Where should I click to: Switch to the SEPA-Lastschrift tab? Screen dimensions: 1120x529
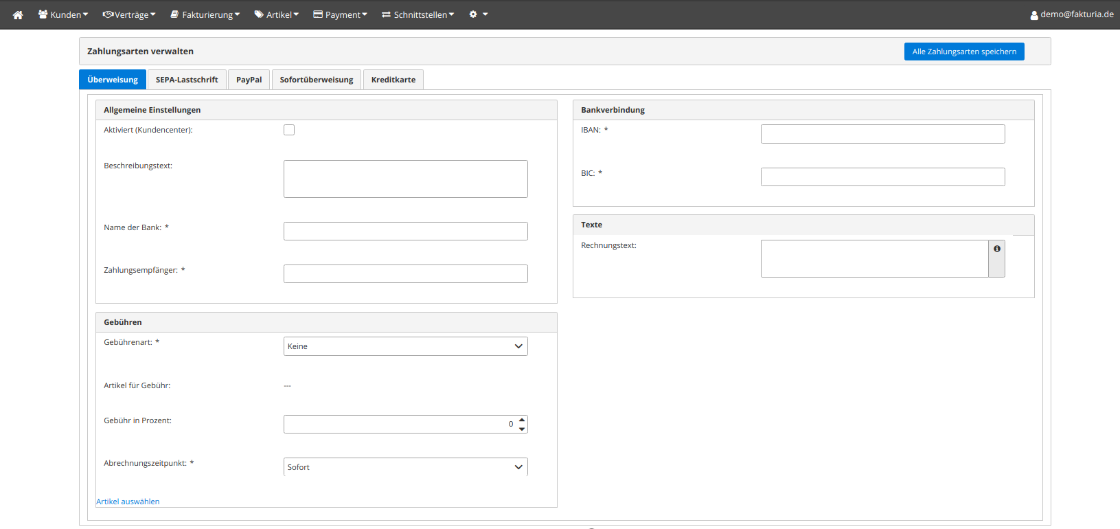click(x=187, y=80)
